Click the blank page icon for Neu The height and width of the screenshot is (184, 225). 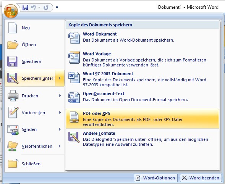tap(13, 28)
